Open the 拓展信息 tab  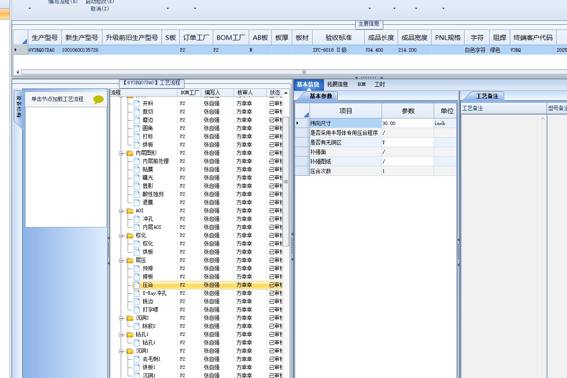(338, 84)
